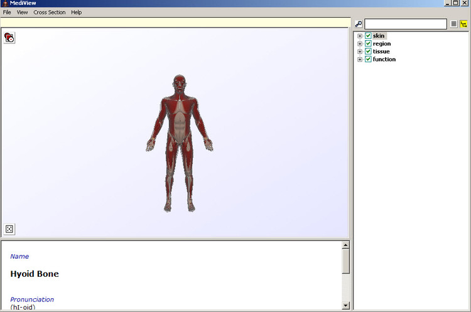
Task: Disable the tissue checkbox
Action: click(369, 51)
